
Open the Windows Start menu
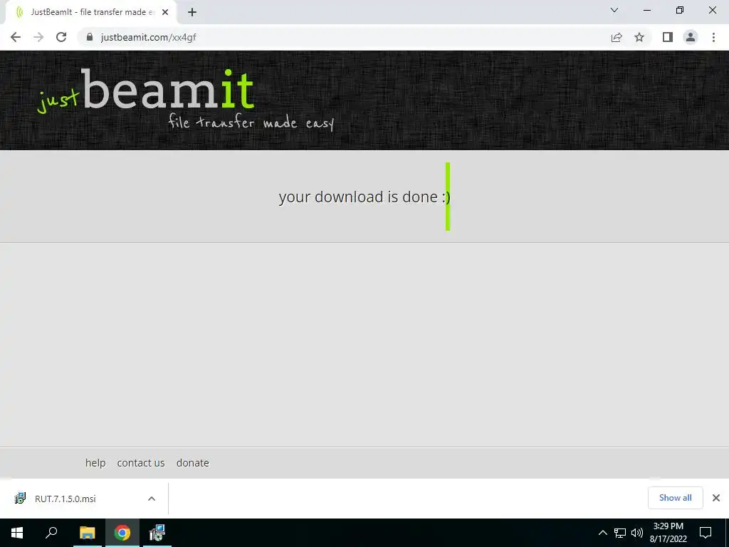click(17, 533)
